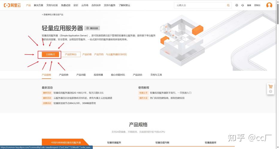Image resolution: width=279 pixels, height=149 pixels.
Task: Select 中国内地地域轻量应用服务器 tab
Action: [66, 142]
